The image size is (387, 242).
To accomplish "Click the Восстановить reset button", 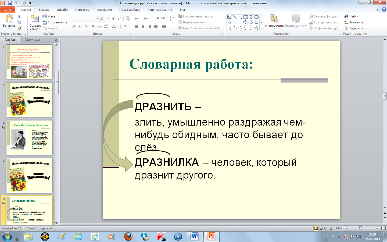I will (x=55, y=22).
